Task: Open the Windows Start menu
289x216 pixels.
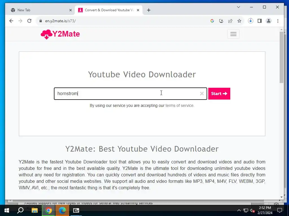Action: pyautogui.click(x=7, y=210)
